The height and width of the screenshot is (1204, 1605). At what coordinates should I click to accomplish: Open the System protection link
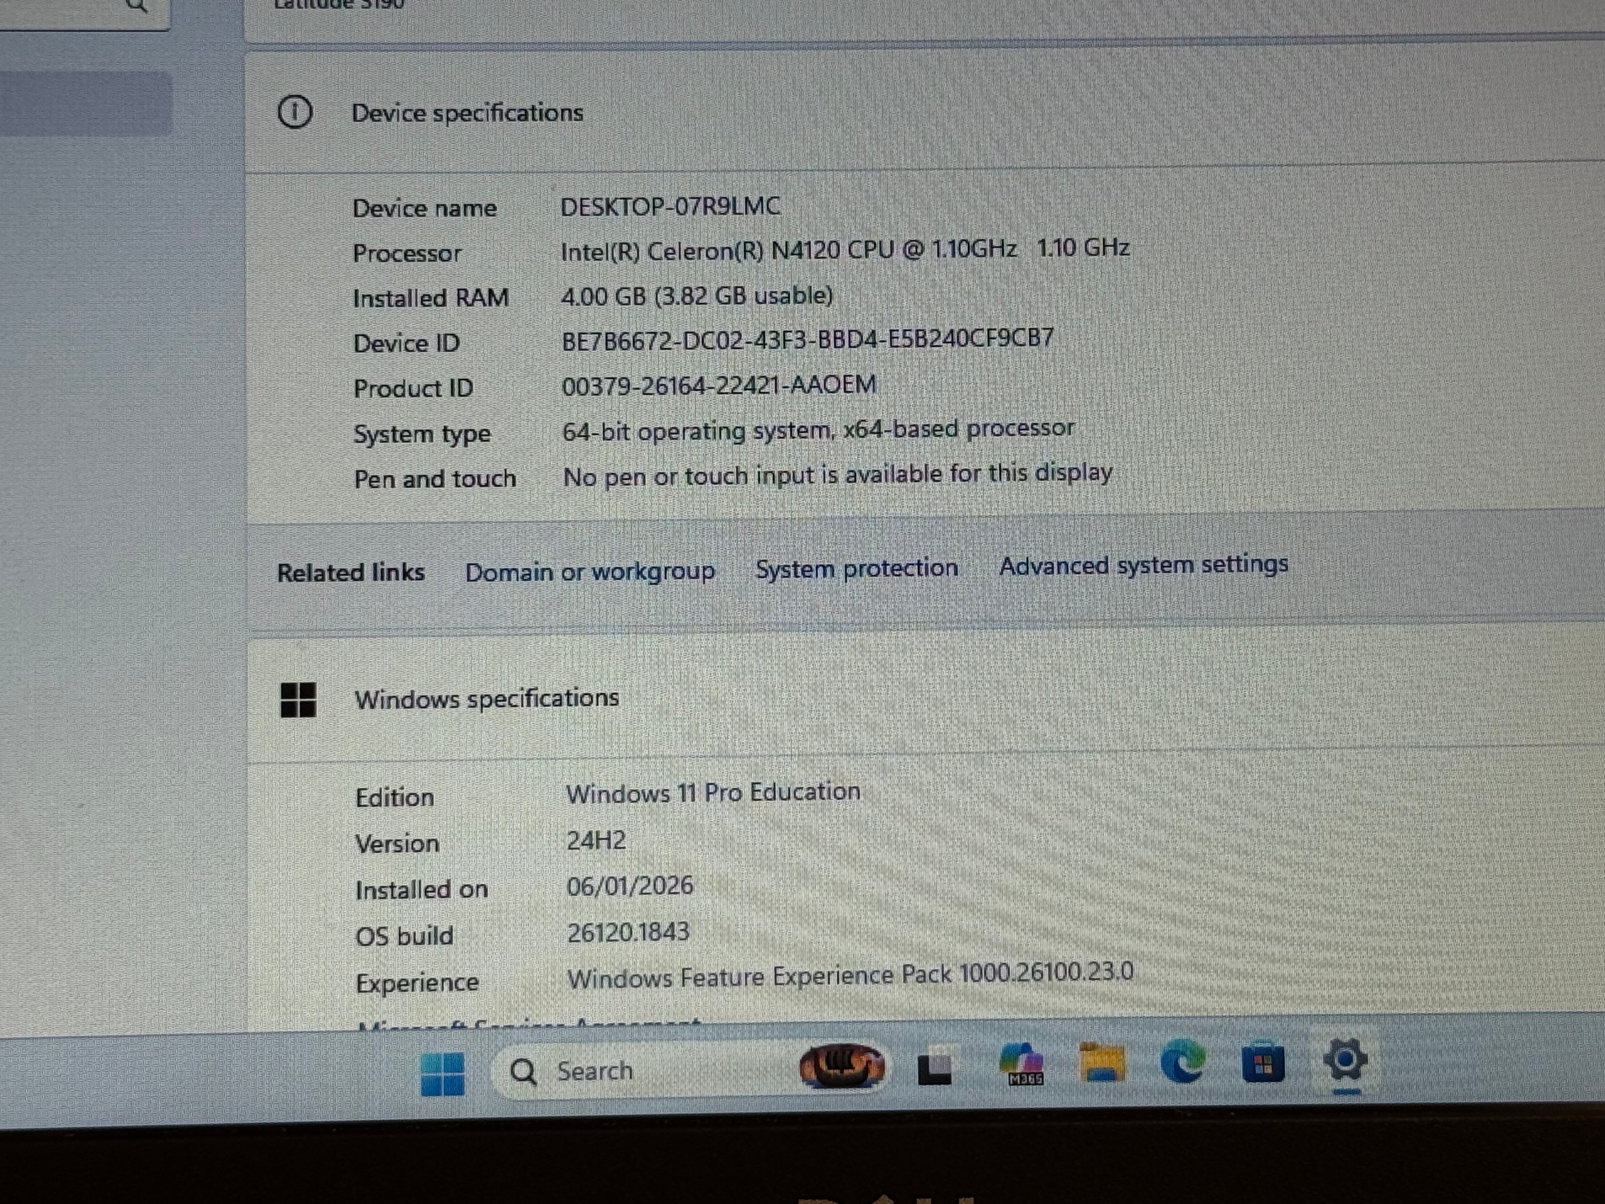pos(857,568)
